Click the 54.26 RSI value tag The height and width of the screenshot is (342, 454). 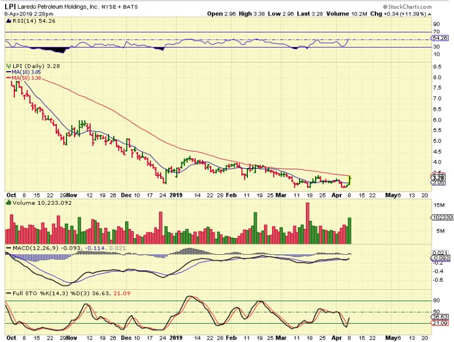(440, 38)
